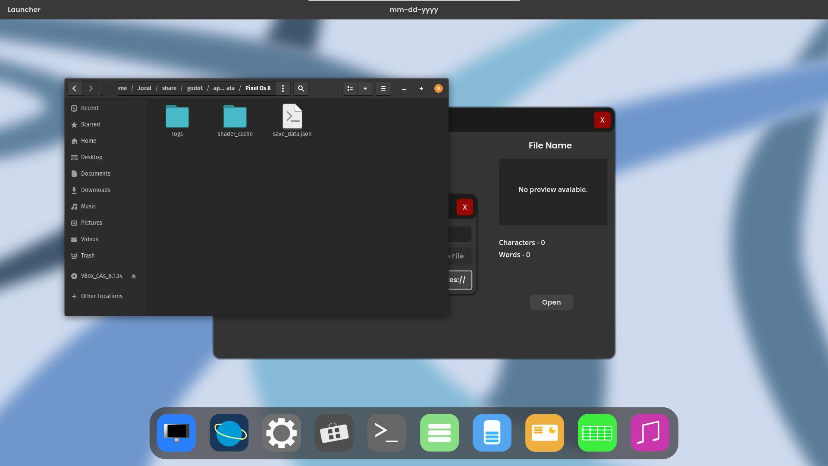Viewport: 828px width, 466px height.
Task: Navigate to ap... ata path segment
Action: click(224, 88)
